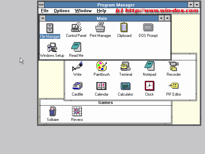Open the Window menu
The width and height of the screenshot is (205, 154).
tap(83, 11)
